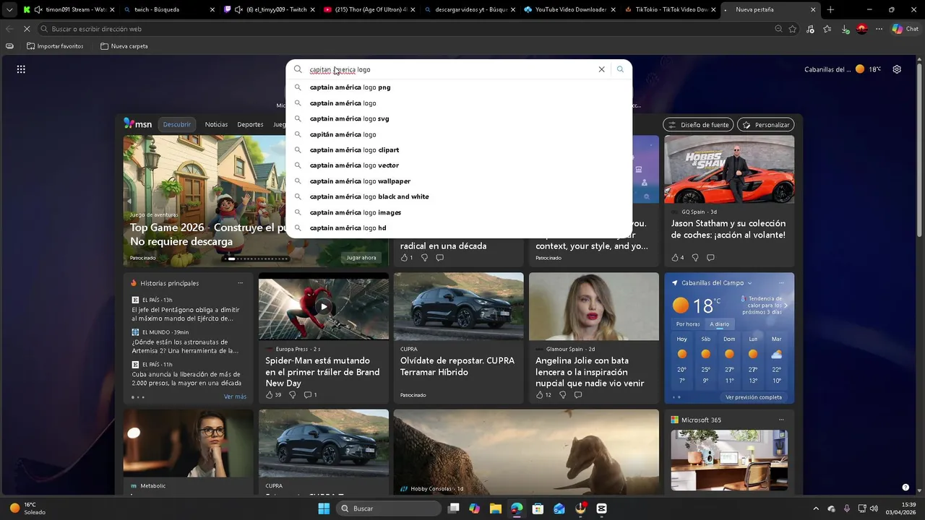The height and width of the screenshot is (520, 925).
Task: Open the Jason Statham car collection article
Action: pyautogui.click(x=728, y=229)
